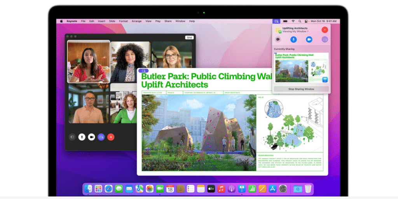Open Numbers from the dock
Image resolution: width=398 pixels, height=199 pixels.
[252, 189]
